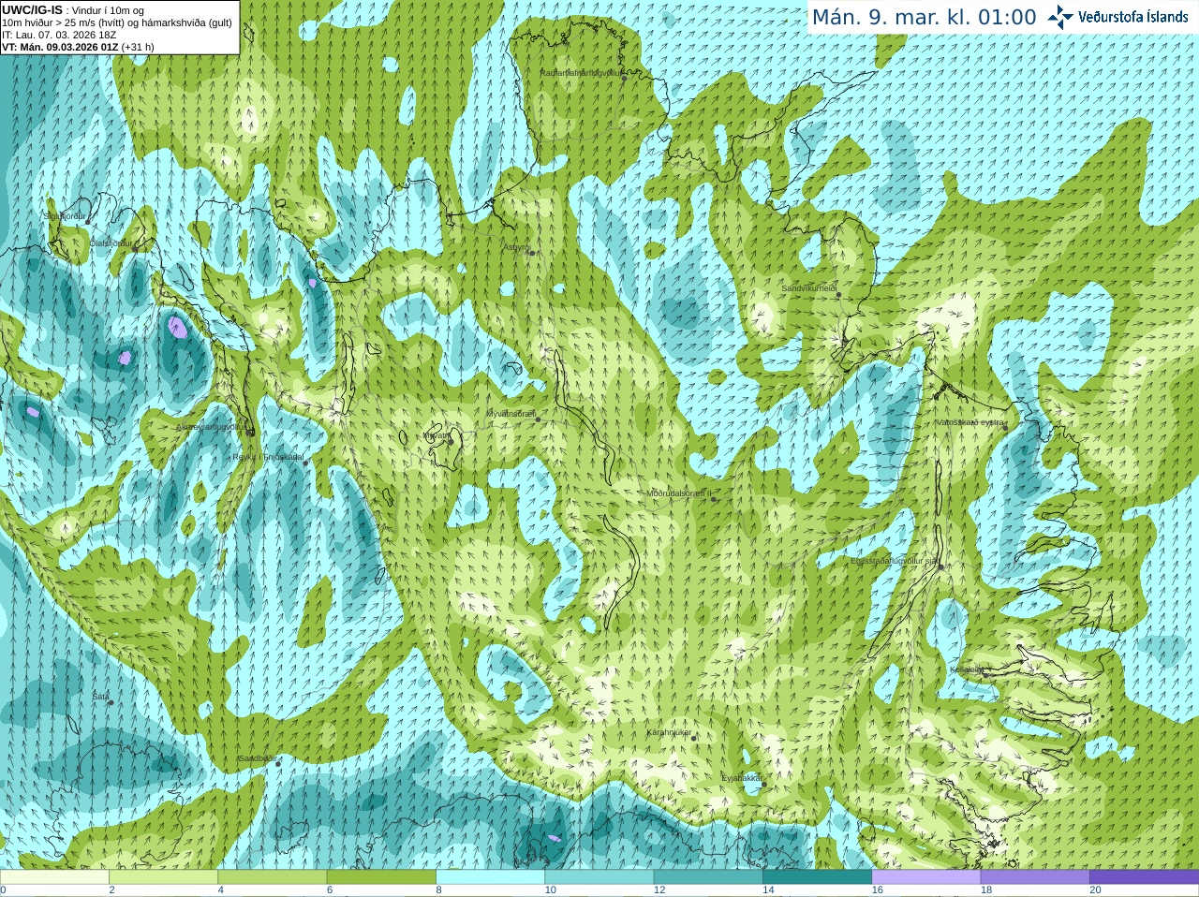The image size is (1199, 897).
Task: Click the legend tick label 10
Action: click(550, 890)
